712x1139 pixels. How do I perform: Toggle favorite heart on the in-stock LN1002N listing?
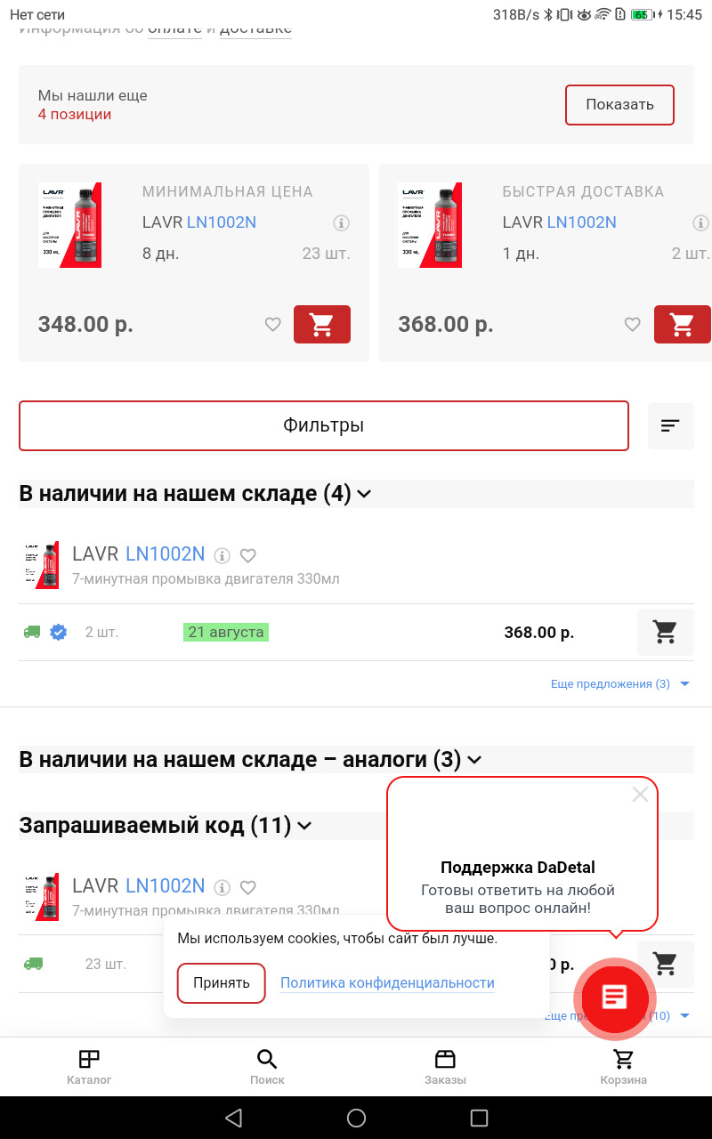(x=248, y=555)
